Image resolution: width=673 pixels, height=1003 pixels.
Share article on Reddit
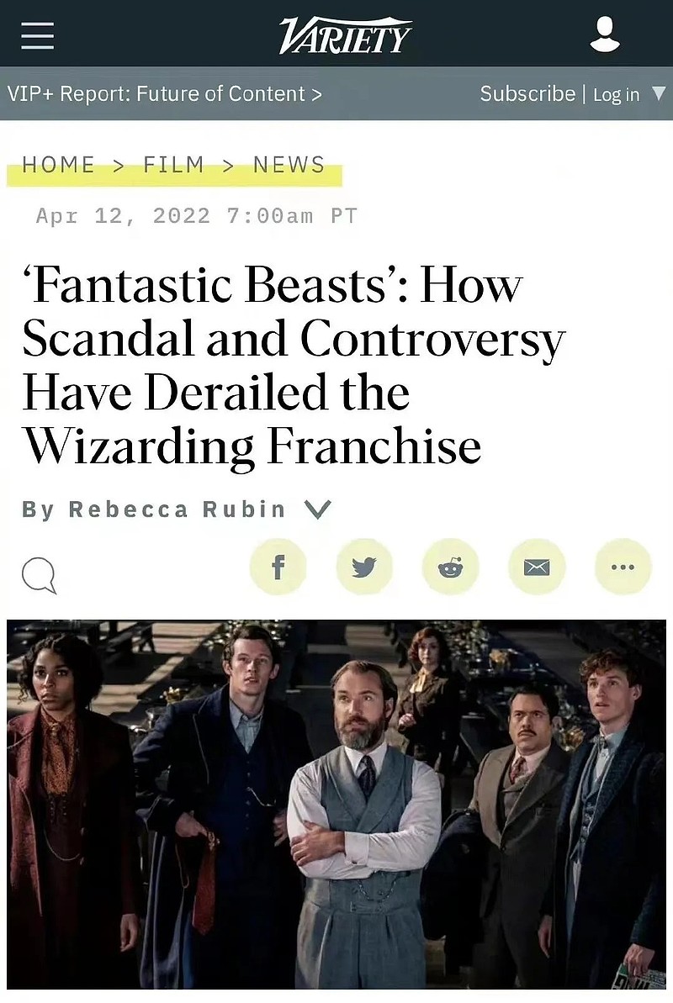(x=450, y=566)
